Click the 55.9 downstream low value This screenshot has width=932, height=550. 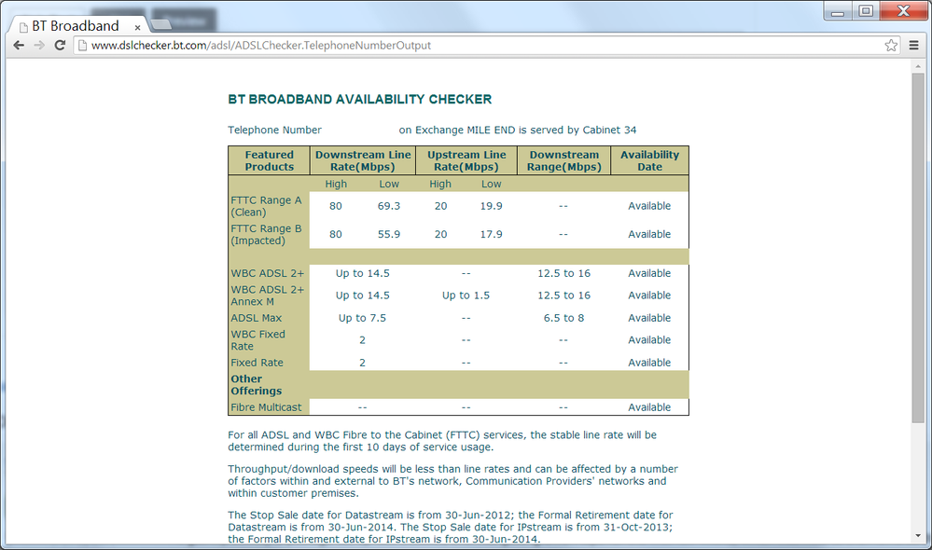389,235
